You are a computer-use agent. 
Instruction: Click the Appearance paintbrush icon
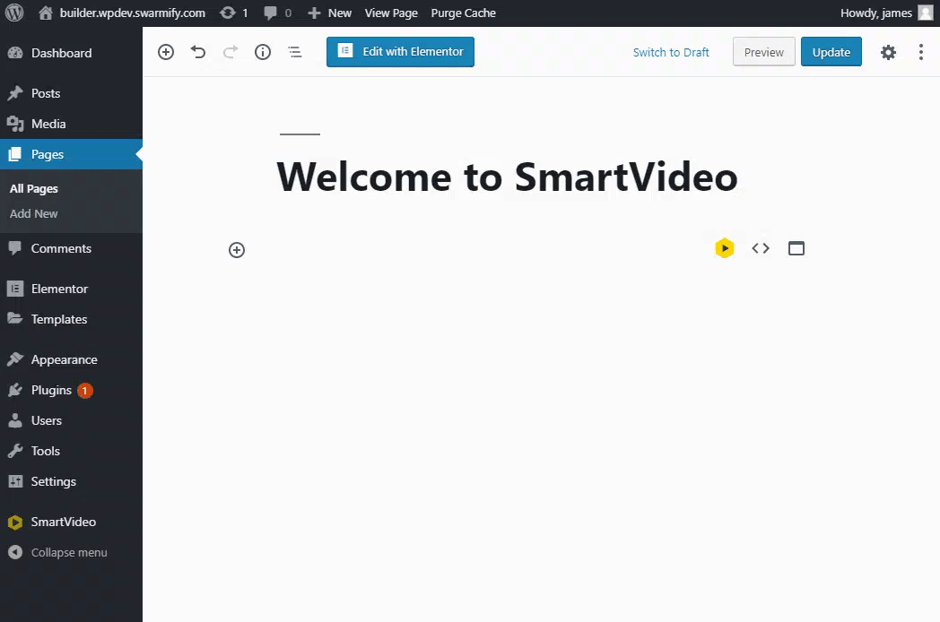[15, 359]
